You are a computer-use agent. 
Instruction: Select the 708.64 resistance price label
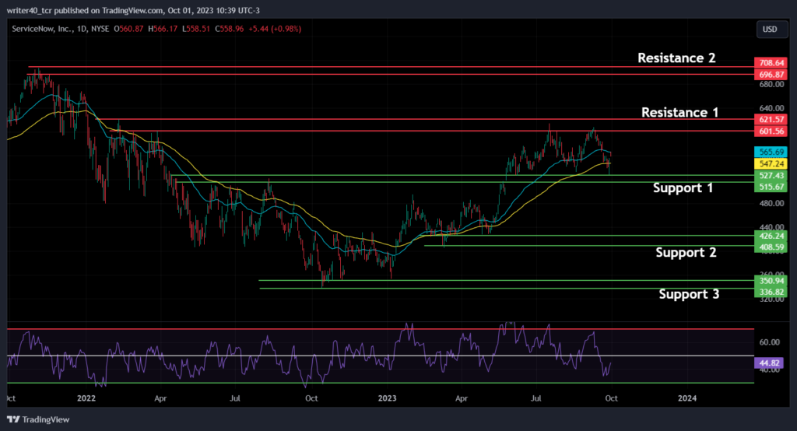pos(771,63)
